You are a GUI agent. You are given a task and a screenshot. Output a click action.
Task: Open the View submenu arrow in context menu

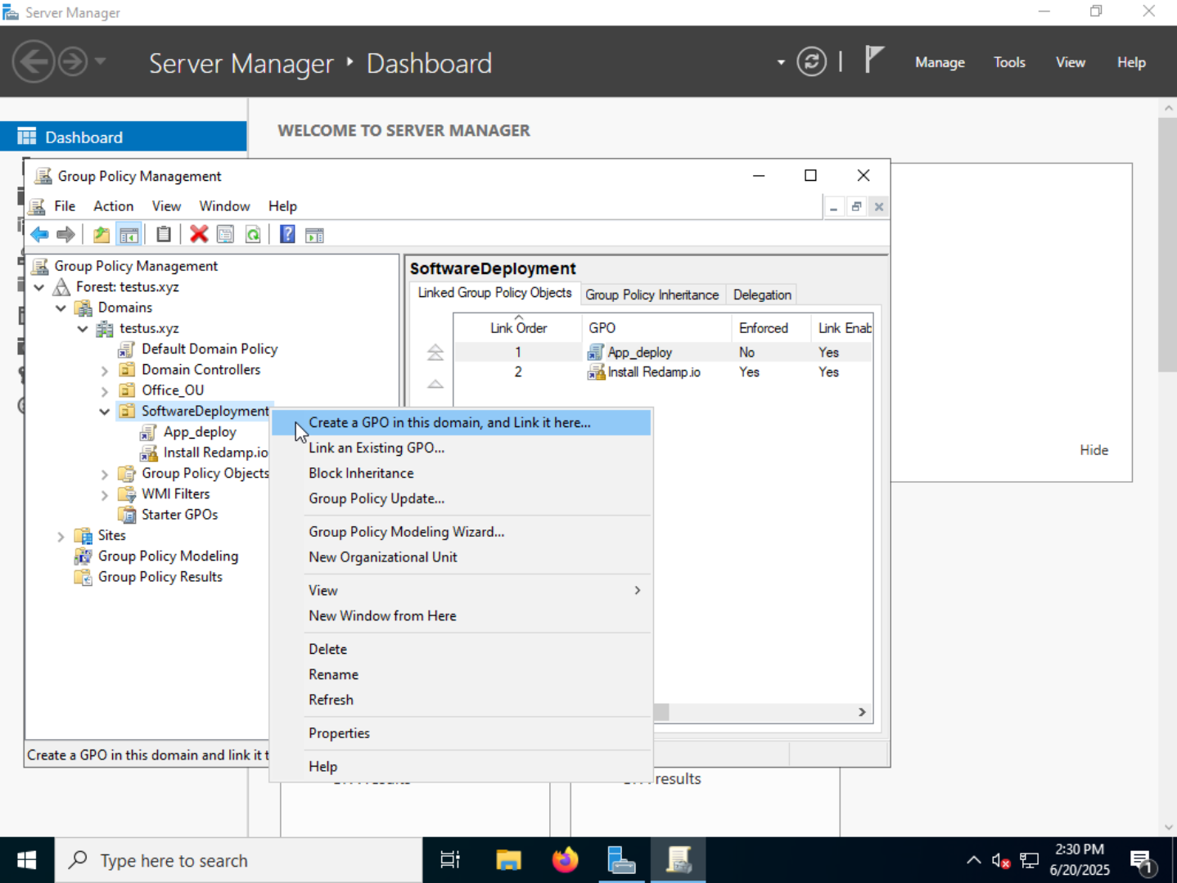click(x=637, y=590)
